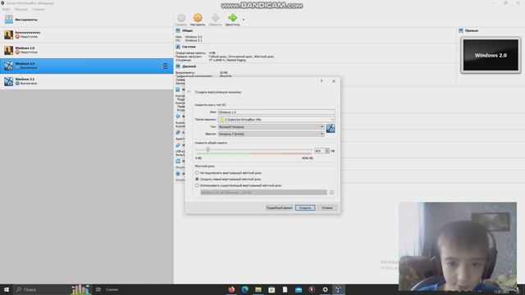Select the first unavailable VM in the list

click(86, 34)
